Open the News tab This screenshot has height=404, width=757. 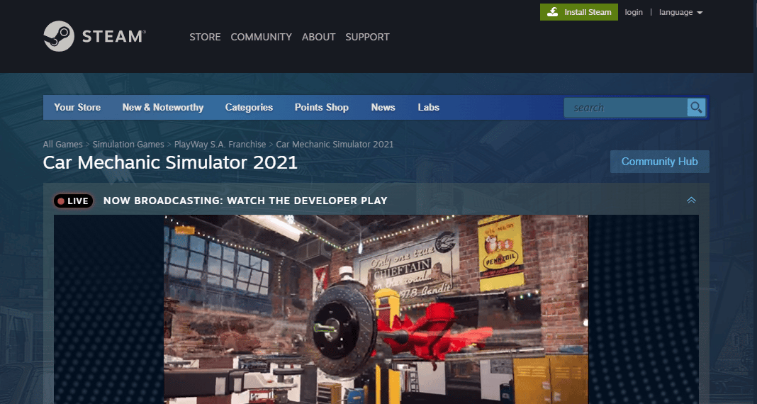coord(383,107)
